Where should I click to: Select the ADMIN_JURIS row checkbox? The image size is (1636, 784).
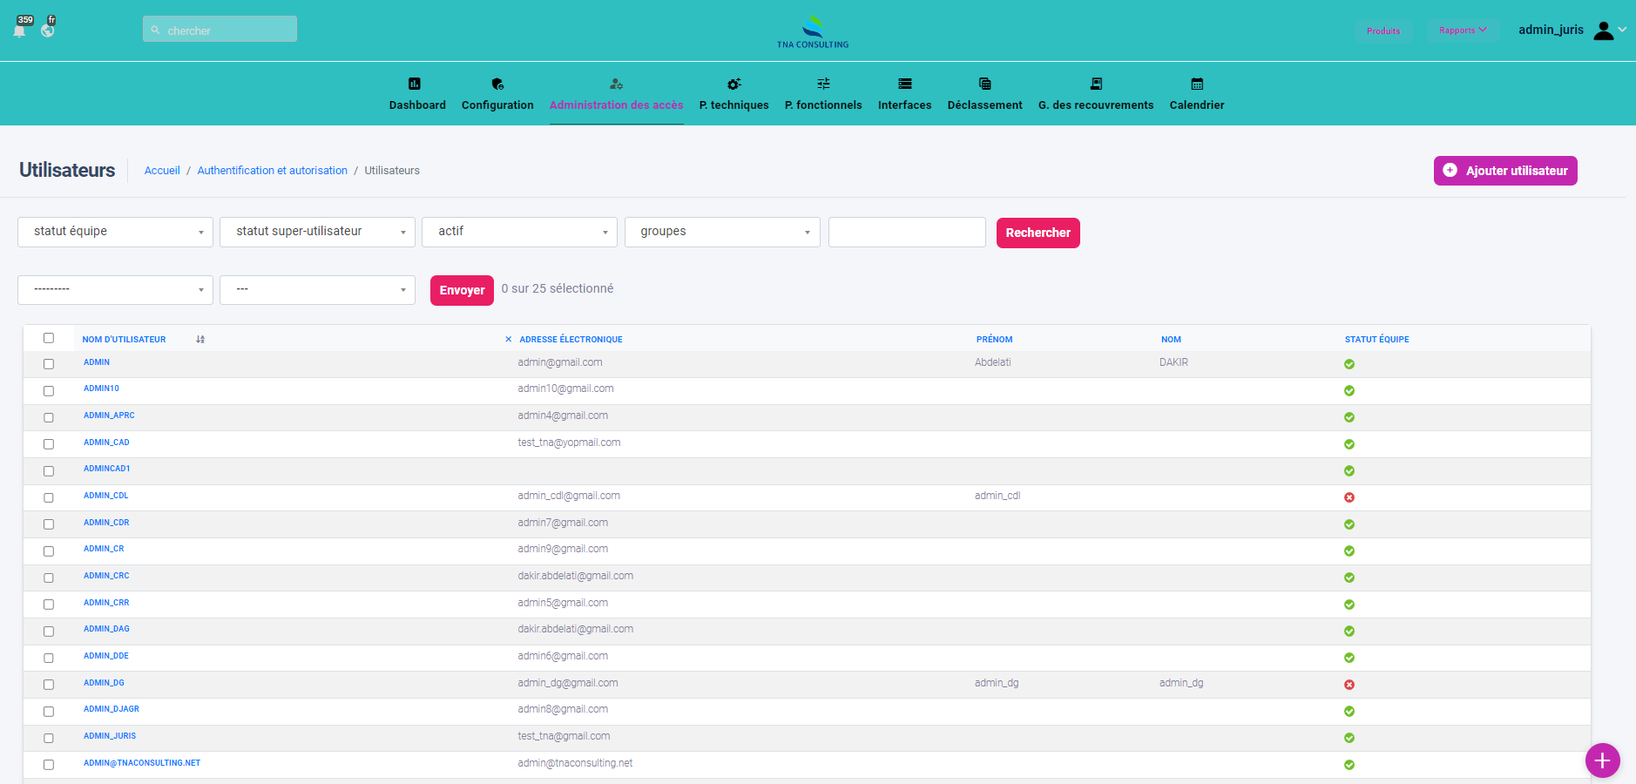click(49, 738)
